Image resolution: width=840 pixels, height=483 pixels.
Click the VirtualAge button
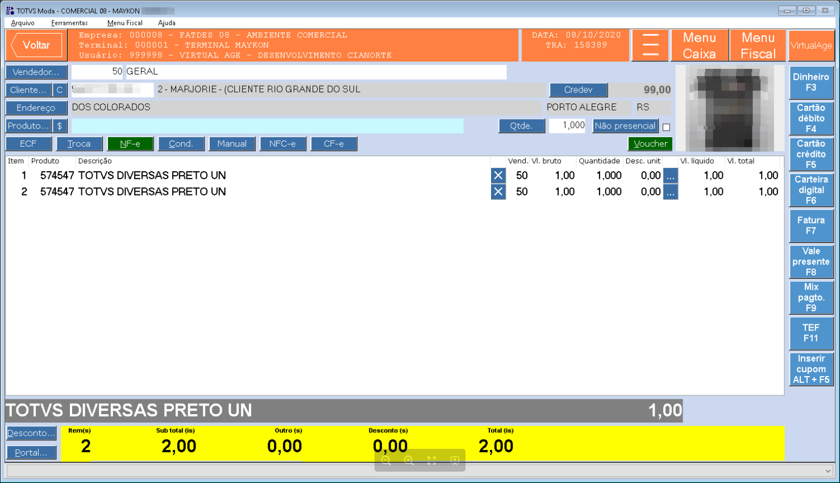(811, 46)
